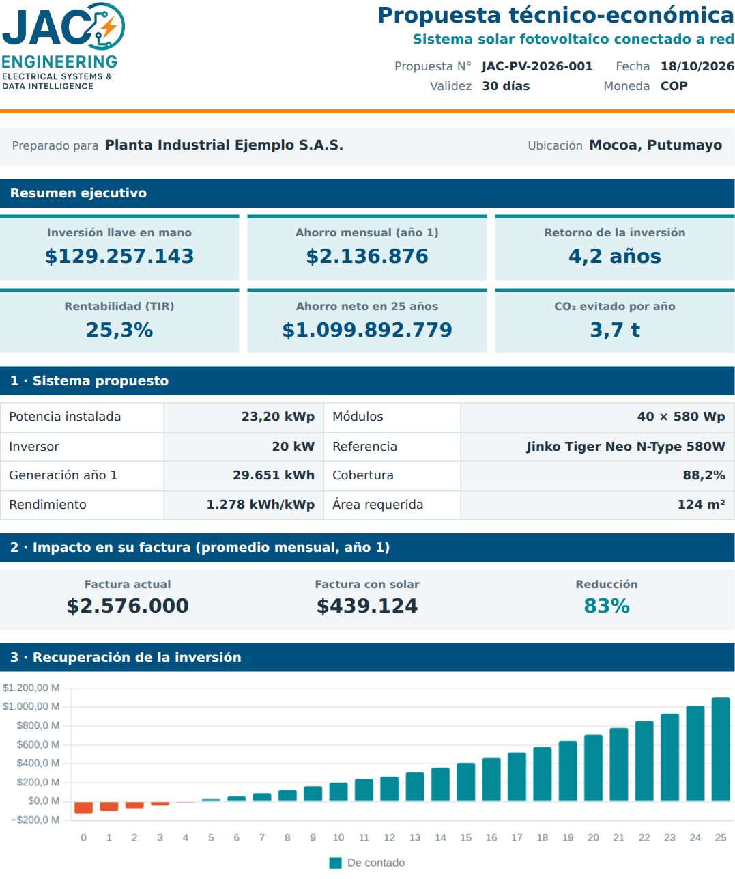Select the modules value "40 × 580 Wp"
Screen dimensions: 735x879
597,417
